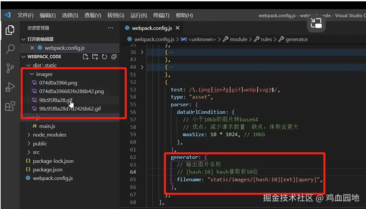Click the test regex line 53

225,90
